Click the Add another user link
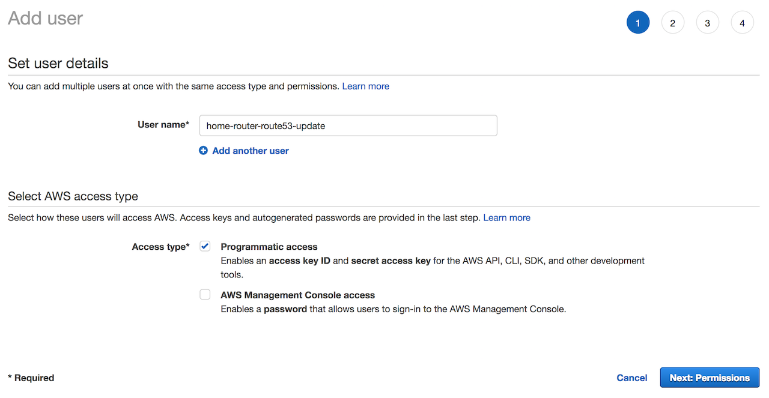This screenshot has height=398, width=769. pyautogui.click(x=251, y=151)
